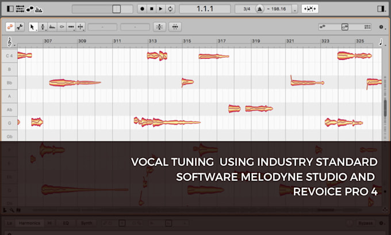Select the Pitch tool
The height and width of the screenshot is (235, 391).
[43, 26]
